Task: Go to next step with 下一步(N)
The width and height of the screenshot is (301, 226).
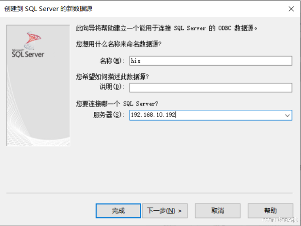Action: (165, 211)
